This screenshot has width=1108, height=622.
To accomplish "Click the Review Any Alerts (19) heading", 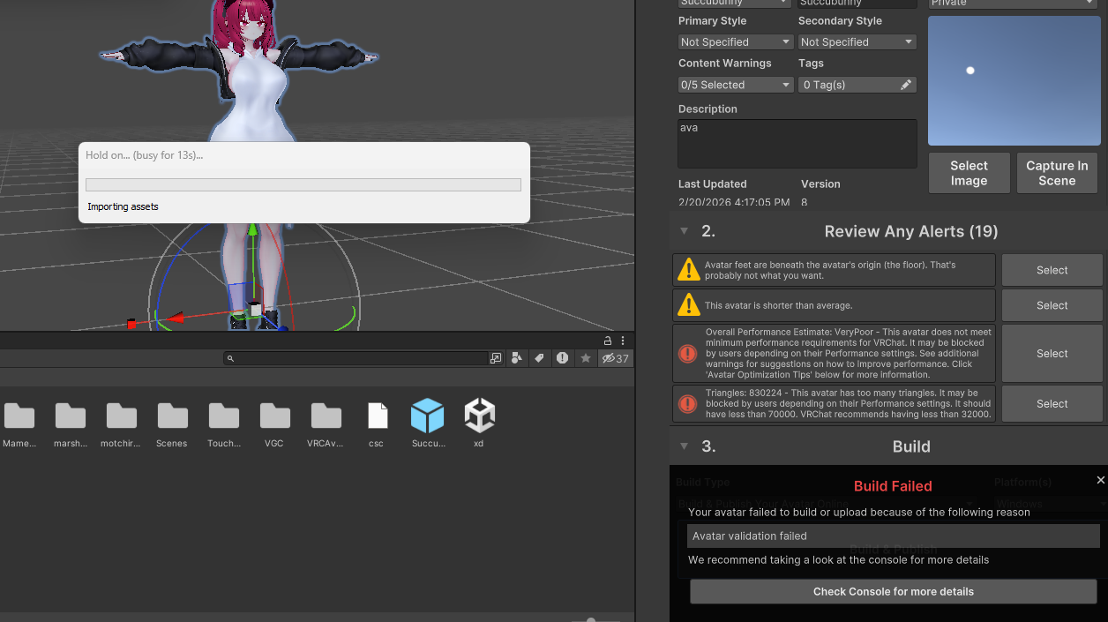I will click(911, 231).
